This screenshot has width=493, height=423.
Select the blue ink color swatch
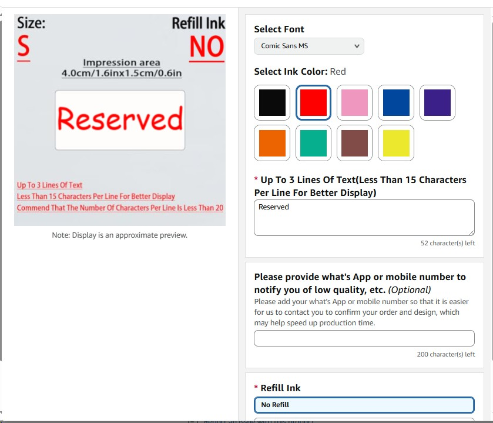tap(395, 103)
